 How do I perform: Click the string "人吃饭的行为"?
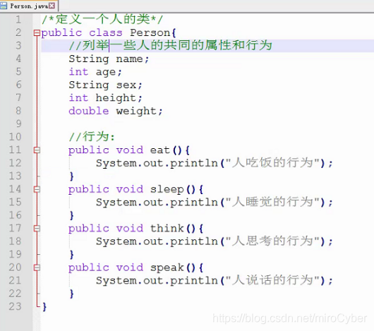272,163
